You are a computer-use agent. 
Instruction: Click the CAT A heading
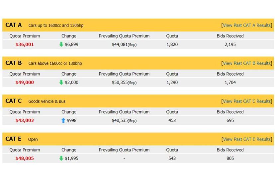14,25
